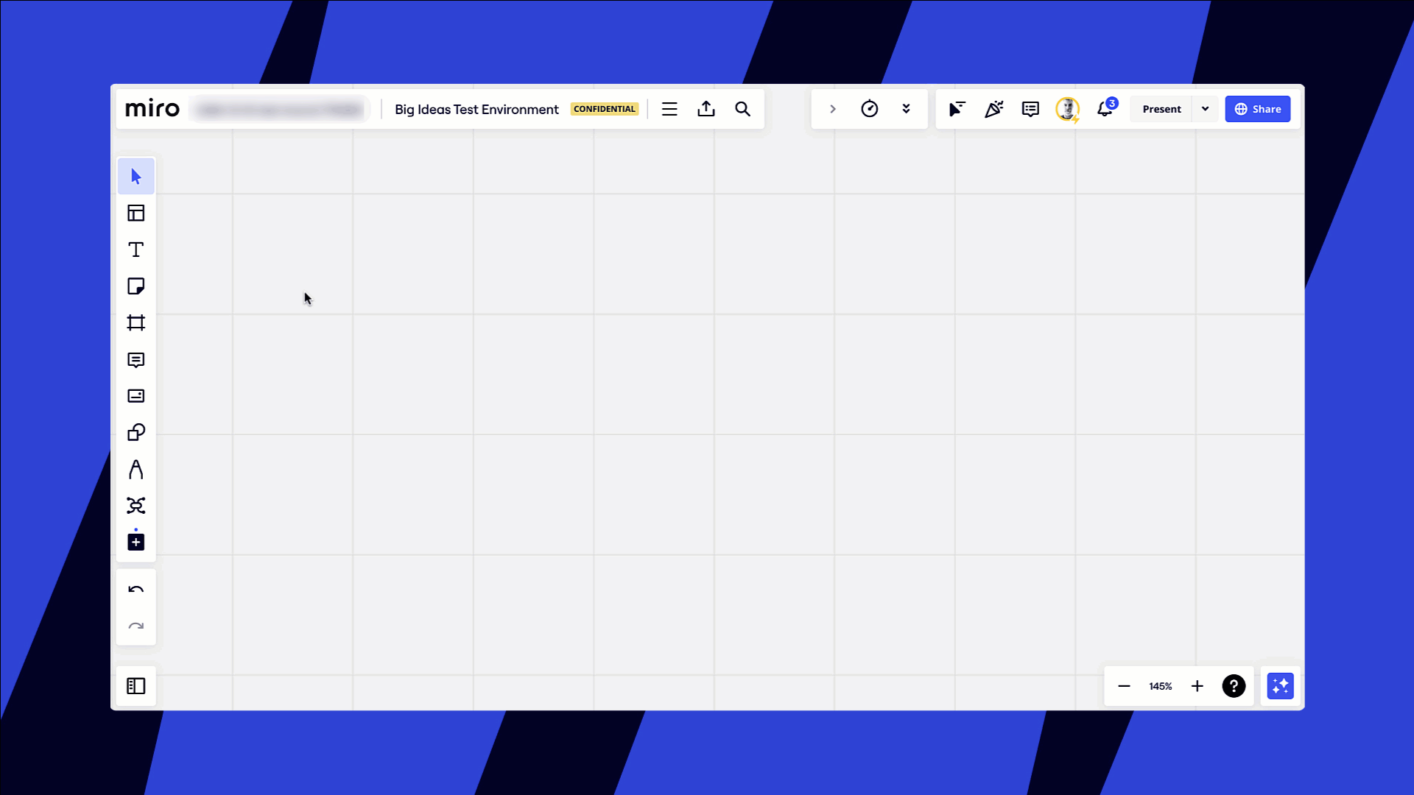
Task: Open the board search
Action: 742,108
